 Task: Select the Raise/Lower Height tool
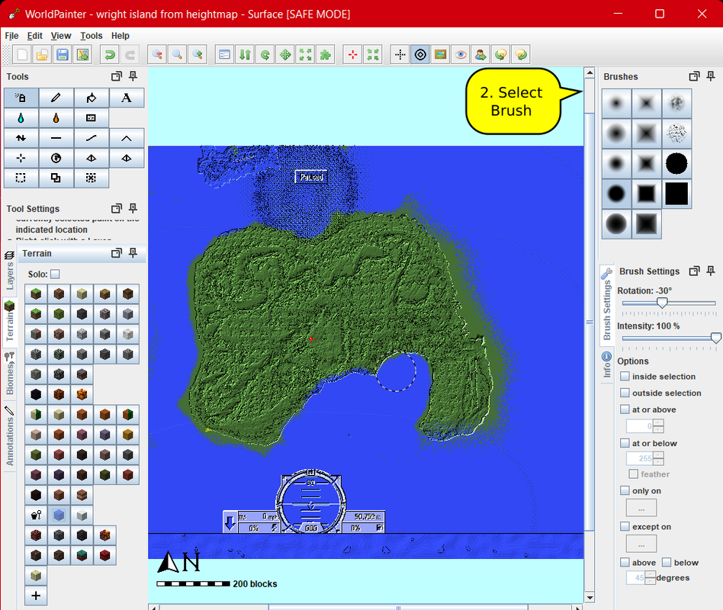coord(21,138)
